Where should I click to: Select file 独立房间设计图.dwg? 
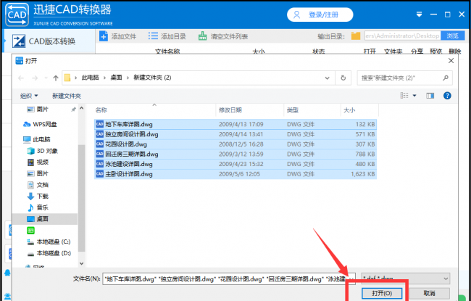pyautogui.click(x=236, y=134)
